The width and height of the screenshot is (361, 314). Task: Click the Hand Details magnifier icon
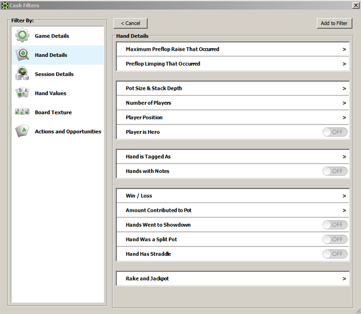(x=22, y=55)
